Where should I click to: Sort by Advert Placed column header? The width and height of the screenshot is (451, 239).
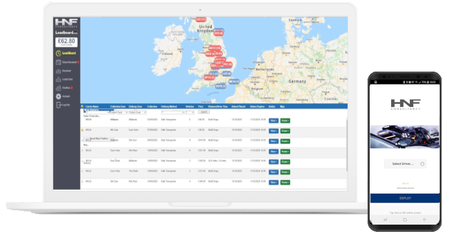point(238,106)
